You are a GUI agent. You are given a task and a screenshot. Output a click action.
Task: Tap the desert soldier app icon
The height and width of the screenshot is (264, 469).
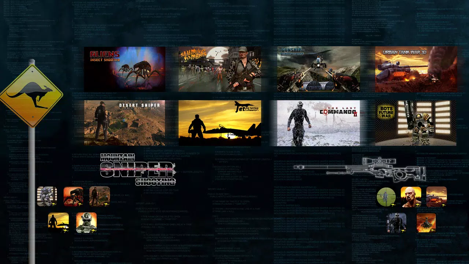100,197
